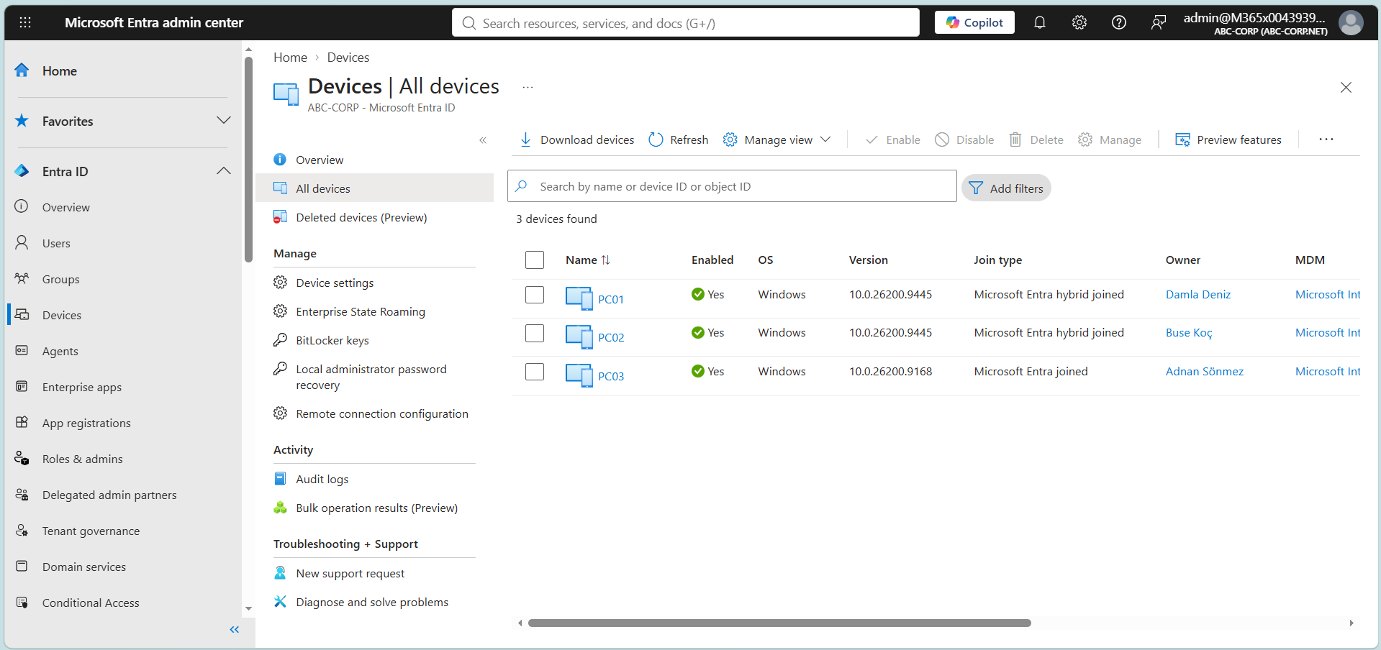Collapse the blade menu chevron

(483, 140)
